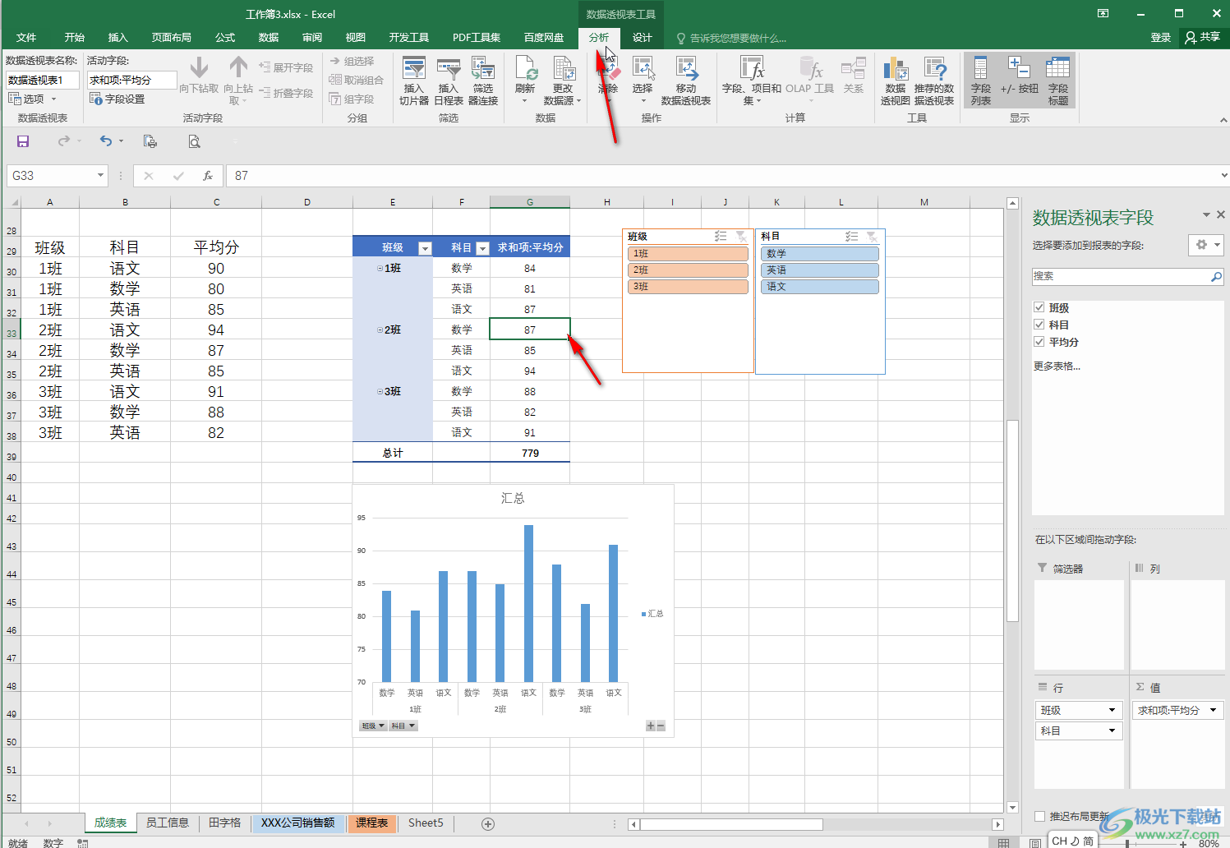Switch to the 插入 ribbon tab
Image resolution: width=1230 pixels, height=848 pixels.
click(x=118, y=38)
